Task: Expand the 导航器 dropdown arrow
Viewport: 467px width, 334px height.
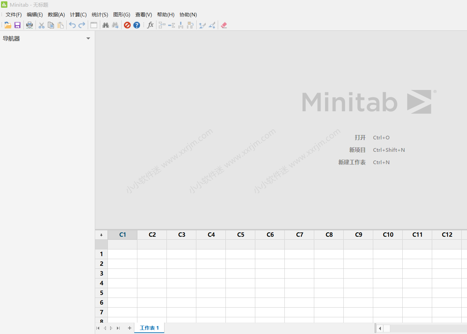Action: pos(88,38)
